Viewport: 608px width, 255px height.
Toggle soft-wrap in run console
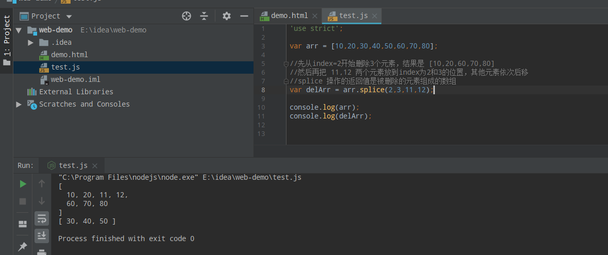(42, 218)
